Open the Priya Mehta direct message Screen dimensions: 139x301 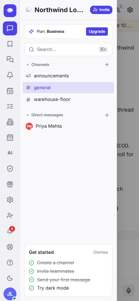pos(68,126)
